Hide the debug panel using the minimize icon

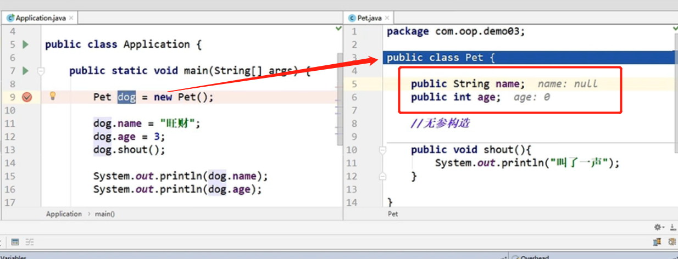click(672, 227)
